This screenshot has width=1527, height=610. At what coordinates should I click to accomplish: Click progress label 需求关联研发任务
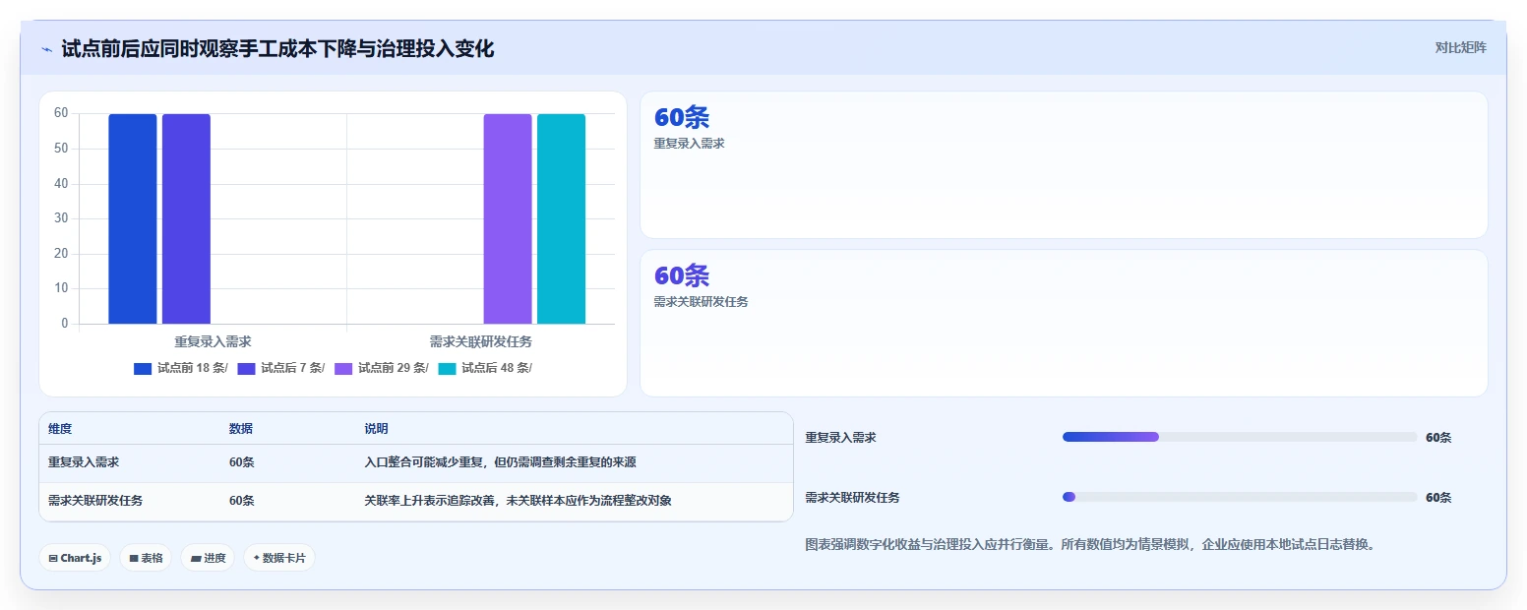[852, 498]
